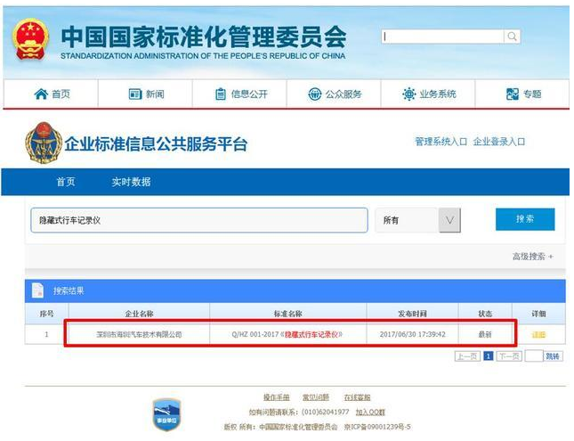Open 详细 link for the result row
Screen dimensions: 574x441
coord(538,334)
